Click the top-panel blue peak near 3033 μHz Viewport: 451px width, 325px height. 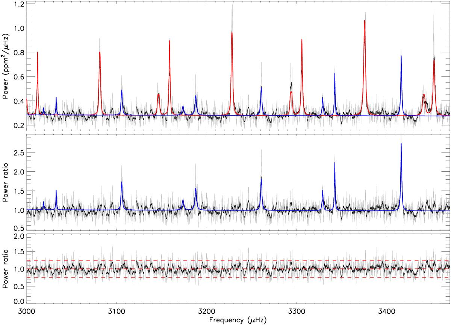click(56, 98)
